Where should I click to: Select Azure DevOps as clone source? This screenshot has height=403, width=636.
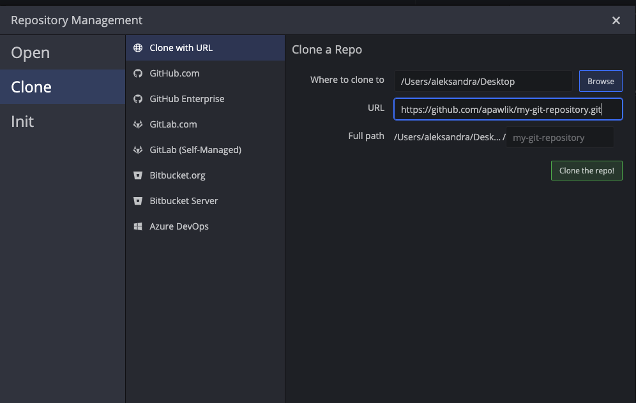pyautogui.click(x=205, y=226)
